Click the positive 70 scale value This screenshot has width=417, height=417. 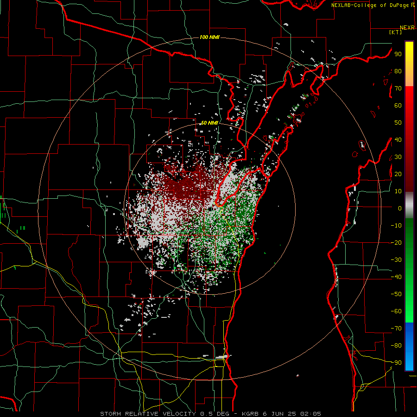click(x=398, y=88)
